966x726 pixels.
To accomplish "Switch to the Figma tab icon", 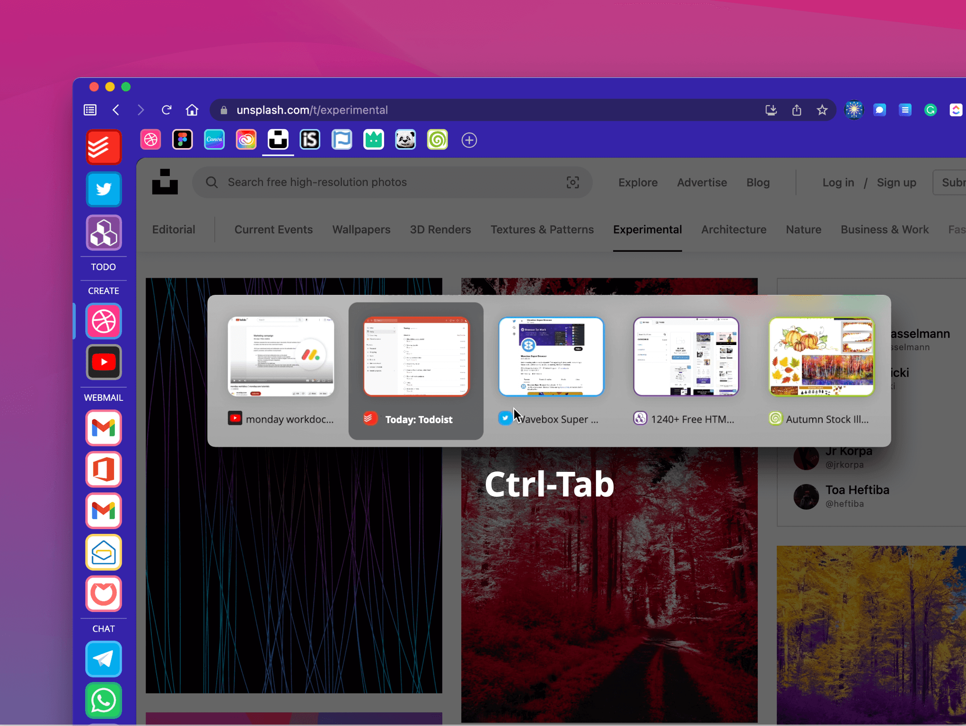I will (x=183, y=140).
